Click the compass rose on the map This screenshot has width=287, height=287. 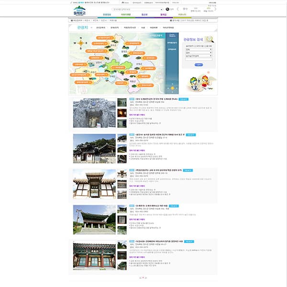(x=81, y=43)
